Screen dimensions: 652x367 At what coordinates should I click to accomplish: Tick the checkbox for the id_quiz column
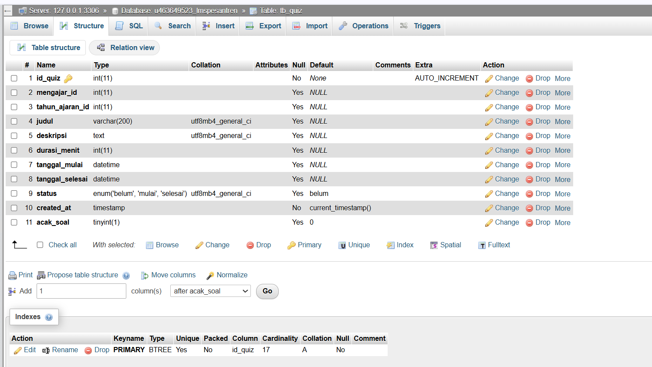tap(14, 78)
